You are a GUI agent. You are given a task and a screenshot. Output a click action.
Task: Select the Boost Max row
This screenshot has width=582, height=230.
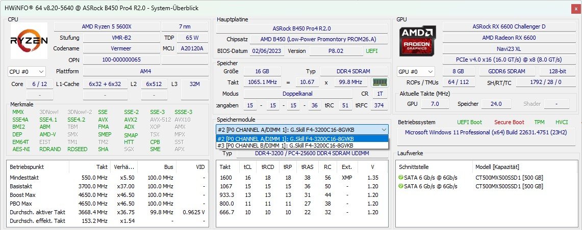click(107, 195)
